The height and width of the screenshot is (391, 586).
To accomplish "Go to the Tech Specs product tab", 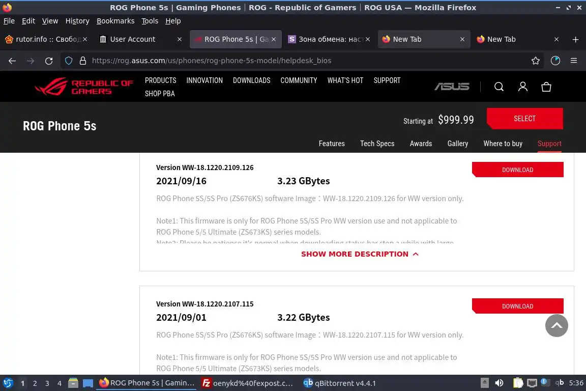I will tap(377, 144).
